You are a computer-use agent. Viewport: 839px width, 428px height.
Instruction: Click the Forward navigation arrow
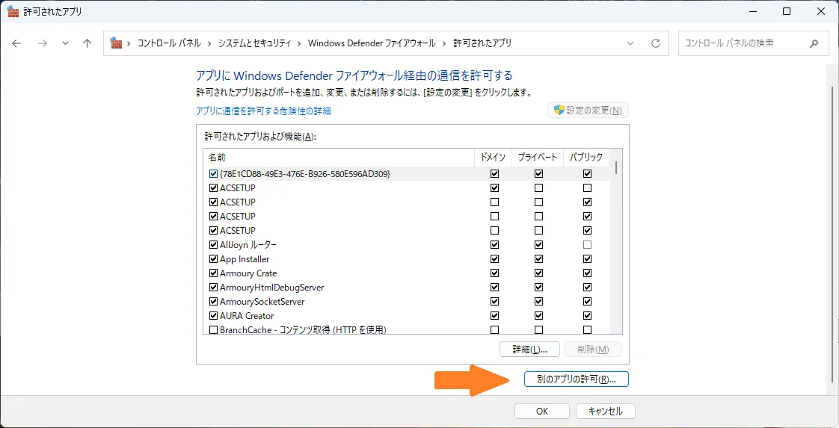pyautogui.click(x=43, y=44)
